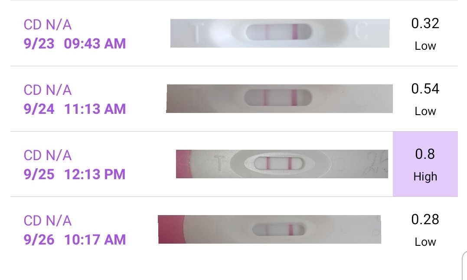Open the 9/26 test strip photo

270,229
